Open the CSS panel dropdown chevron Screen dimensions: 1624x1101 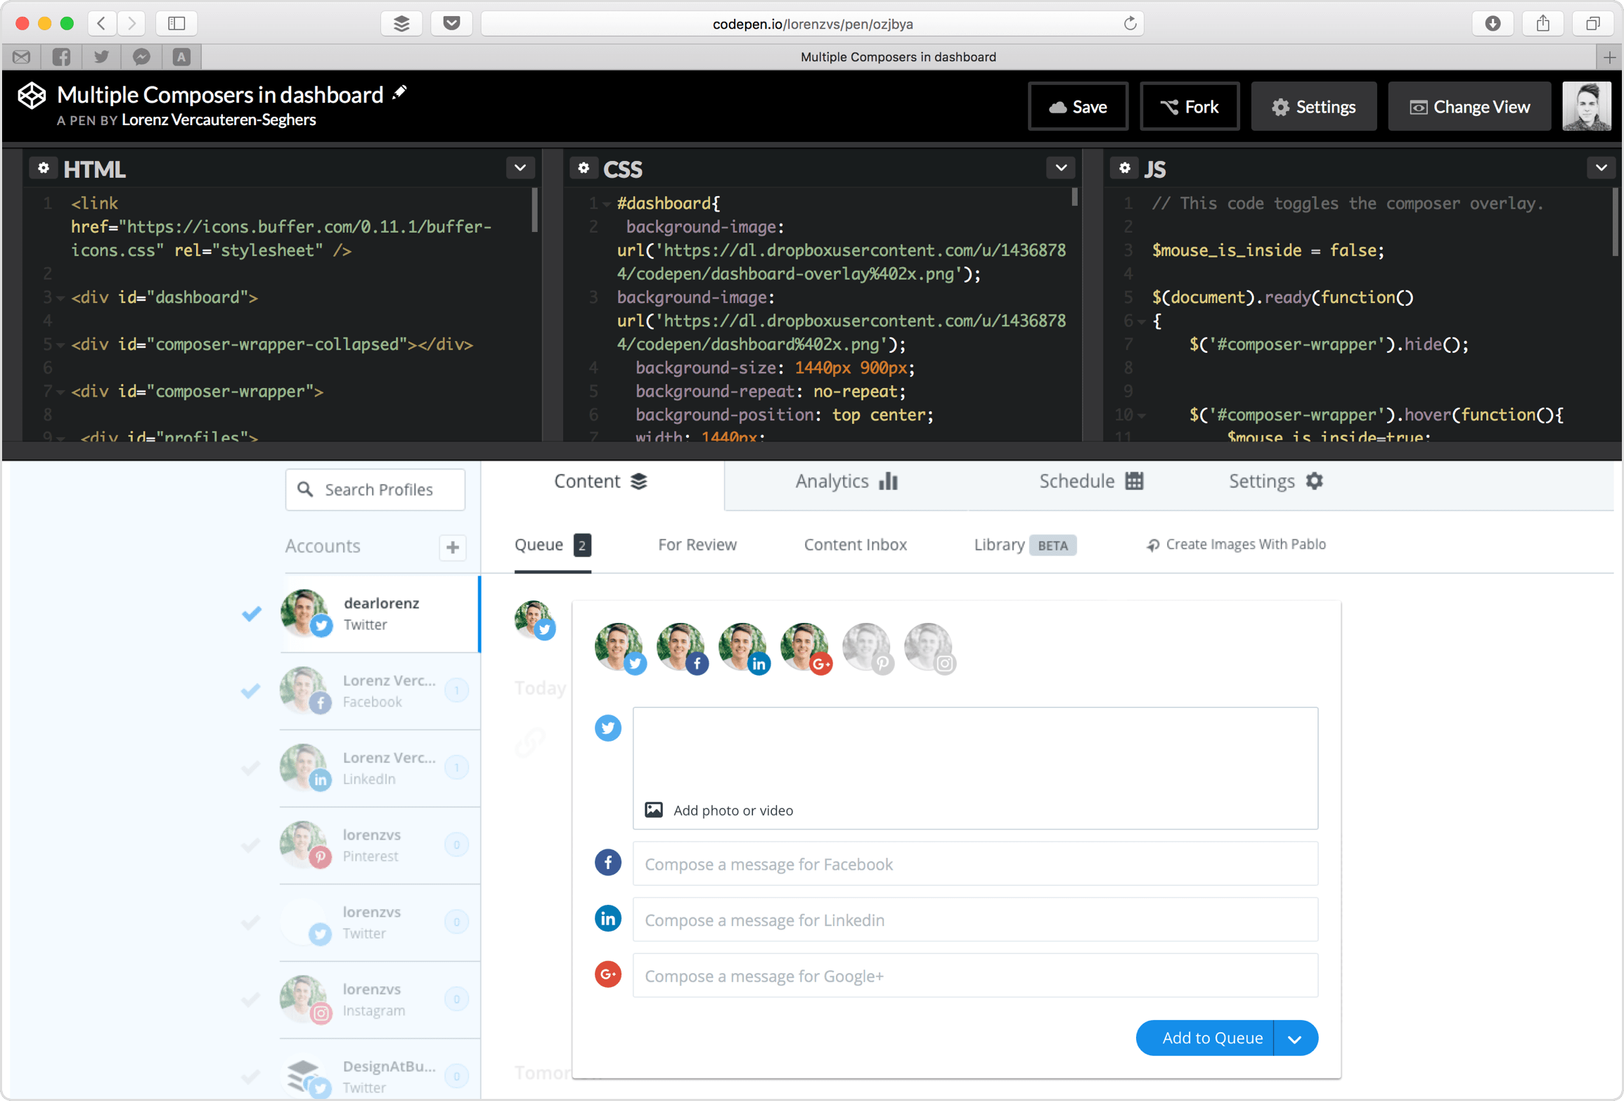pyautogui.click(x=1060, y=168)
